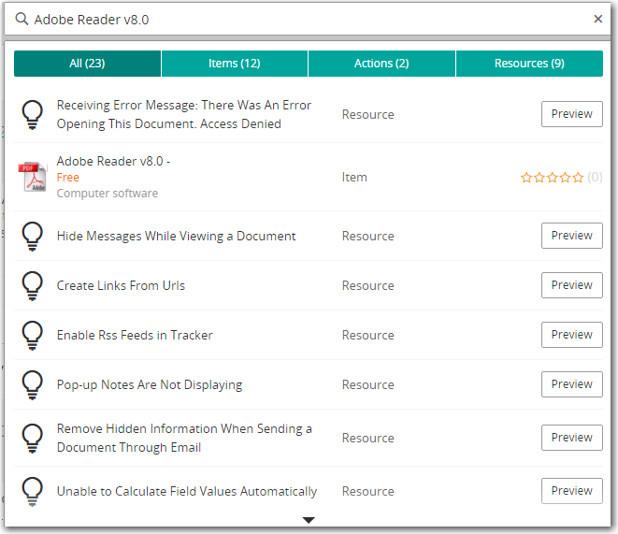Click lightbulb icon beside Remove Hidden Information
Image resolution: width=618 pixels, height=534 pixels.
click(32, 439)
